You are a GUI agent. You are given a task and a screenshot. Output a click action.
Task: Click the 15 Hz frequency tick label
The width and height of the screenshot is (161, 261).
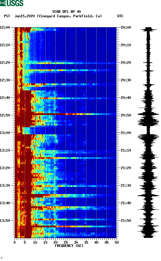coord(45,243)
